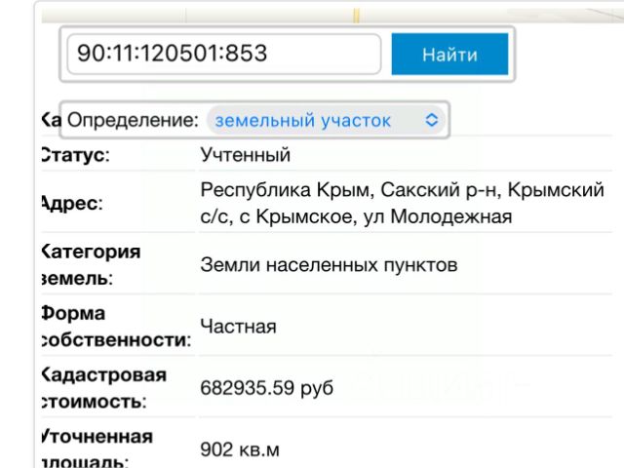
Task: Click the Кадастровая стоимость label
Action: coord(103,388)
